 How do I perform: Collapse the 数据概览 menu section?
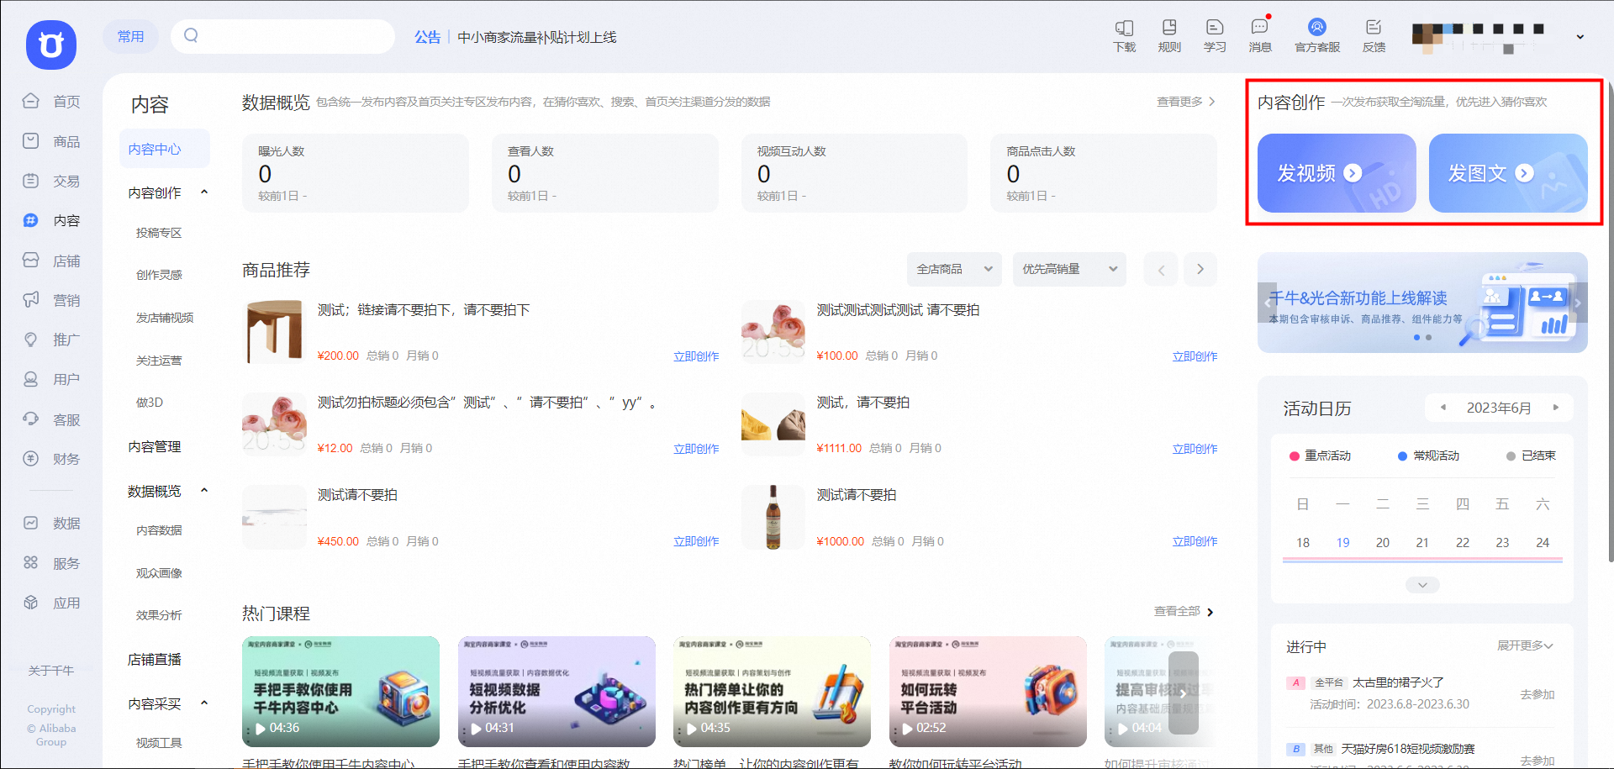pos(204,491)
